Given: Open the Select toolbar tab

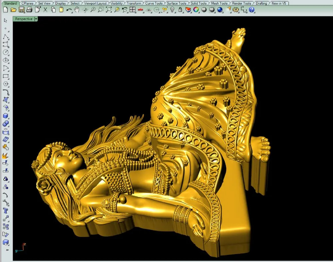Looking at the screenshot, I should (x=75, y=3).
